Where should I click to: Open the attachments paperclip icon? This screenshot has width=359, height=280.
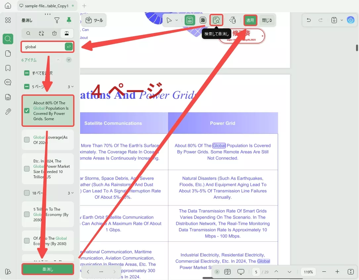pyautogui.click(x=8, y=112)
